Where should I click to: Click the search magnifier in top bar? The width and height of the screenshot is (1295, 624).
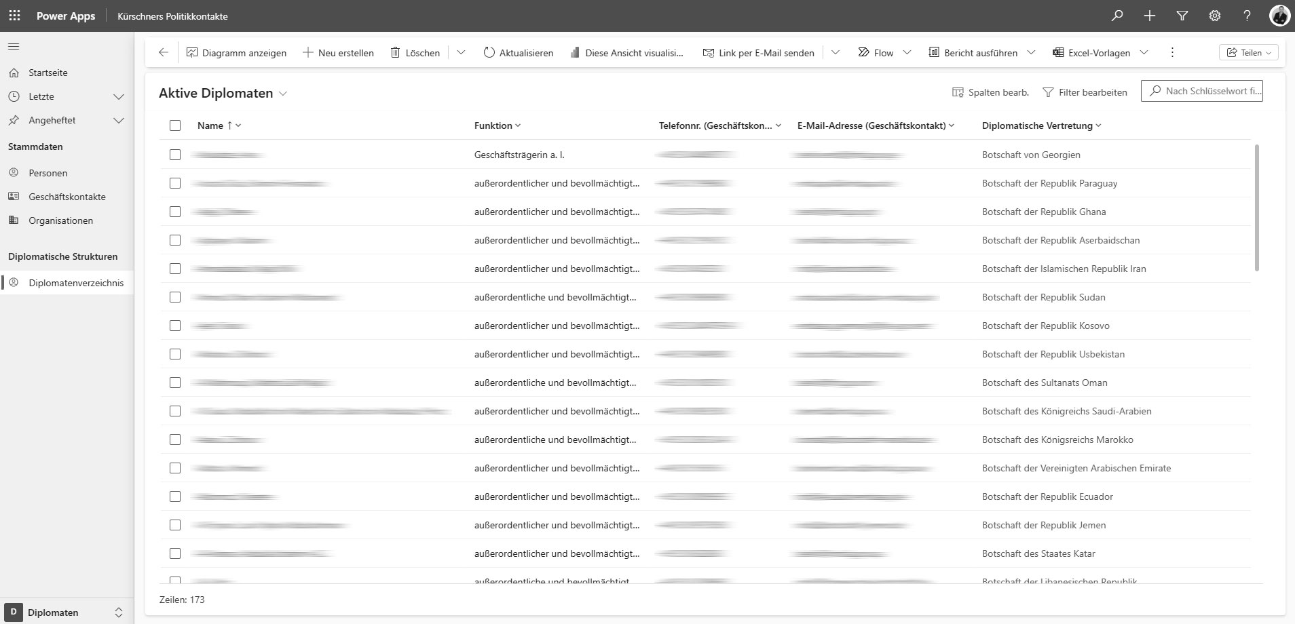click(1116, 16)
